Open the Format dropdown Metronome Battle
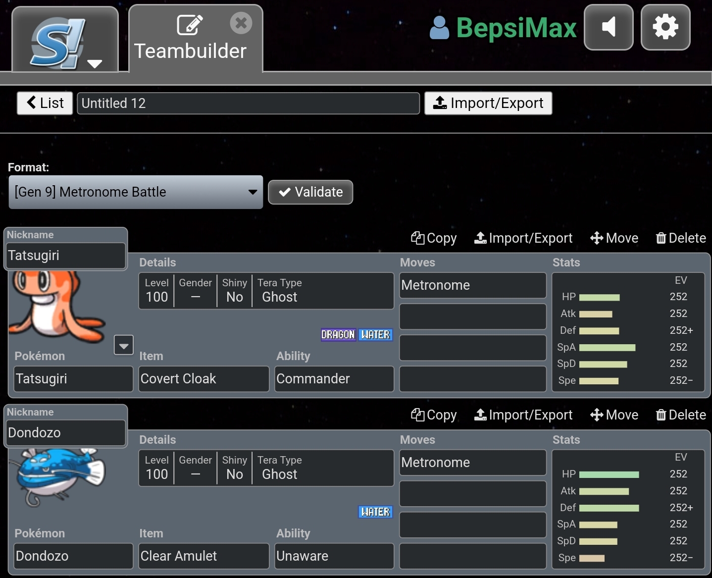 pyautogui.click(x=136, y=192)
